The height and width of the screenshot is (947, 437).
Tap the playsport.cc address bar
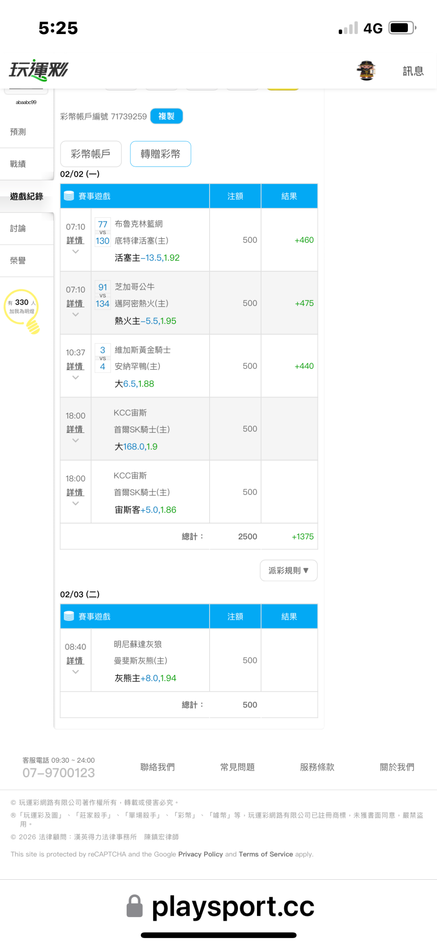[x=233, y=906]
